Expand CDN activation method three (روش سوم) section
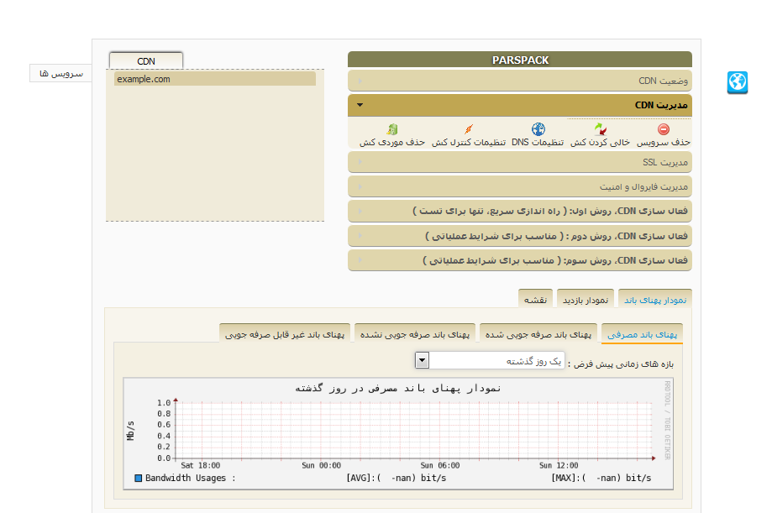This screenshot has width=772, height=513. (519, 260)
